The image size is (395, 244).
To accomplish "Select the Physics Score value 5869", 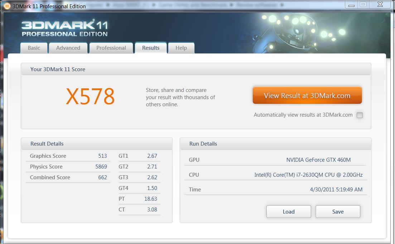I will coord(101,166).
